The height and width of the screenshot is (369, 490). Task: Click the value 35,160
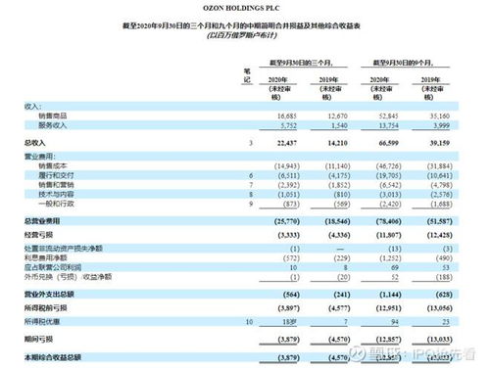tap(440, 116)
